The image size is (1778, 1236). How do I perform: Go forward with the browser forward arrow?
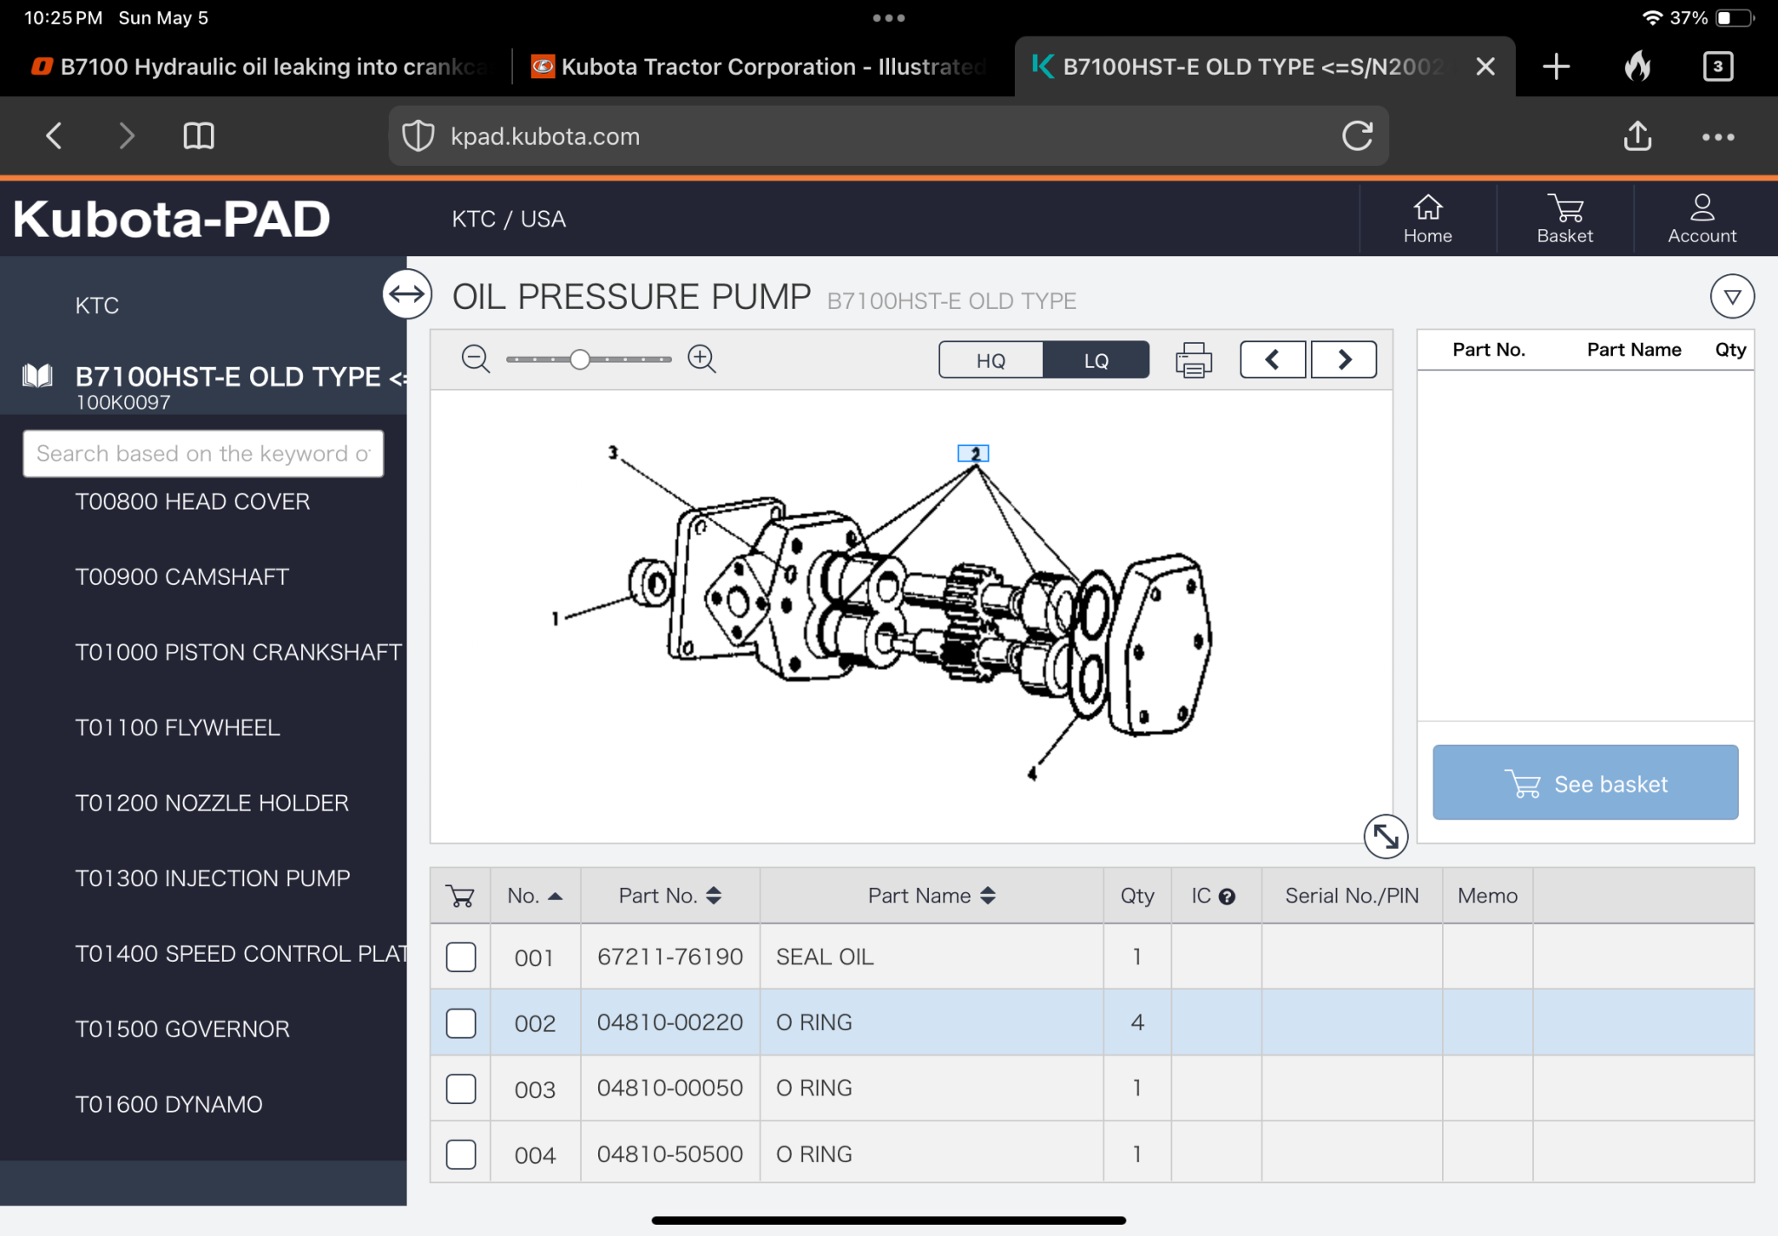click(x=127, y=135)
